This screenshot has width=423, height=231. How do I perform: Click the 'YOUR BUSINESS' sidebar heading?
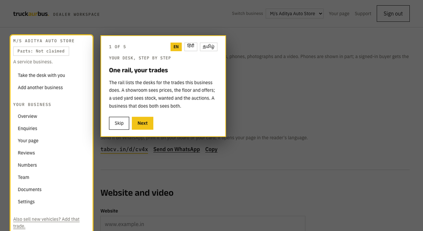coord(32,104)
